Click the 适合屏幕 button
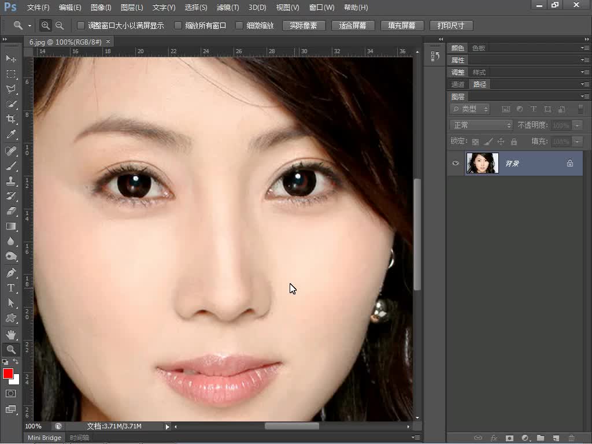592x444 pixels. point(353,26)
